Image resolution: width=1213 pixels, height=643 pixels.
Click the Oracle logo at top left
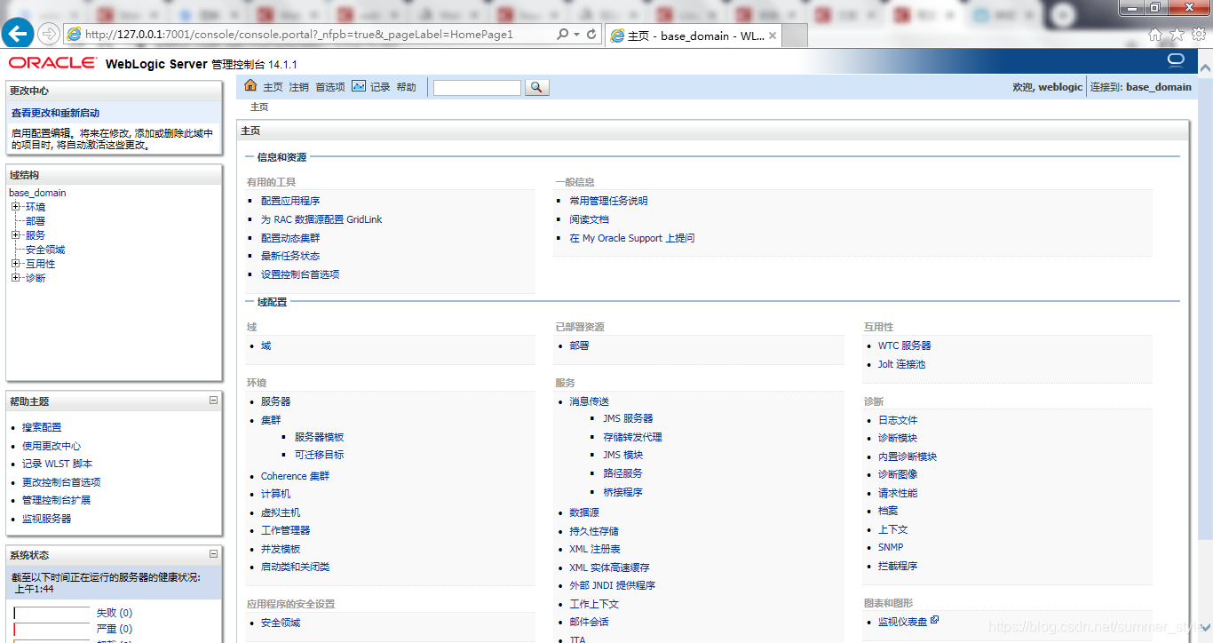[53, 63]
